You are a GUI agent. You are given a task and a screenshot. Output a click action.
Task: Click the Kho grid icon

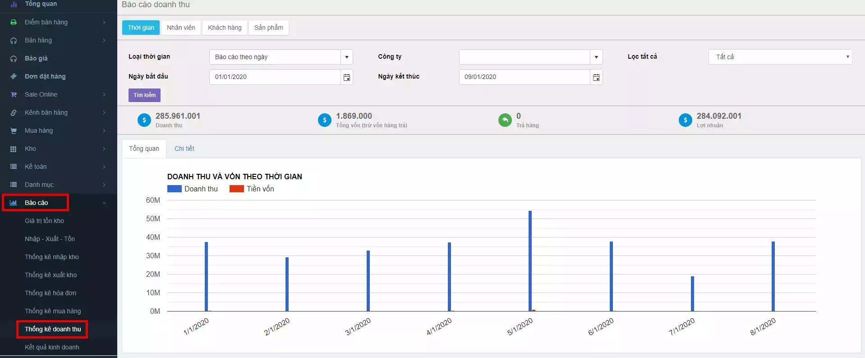(x=14, y=149)
